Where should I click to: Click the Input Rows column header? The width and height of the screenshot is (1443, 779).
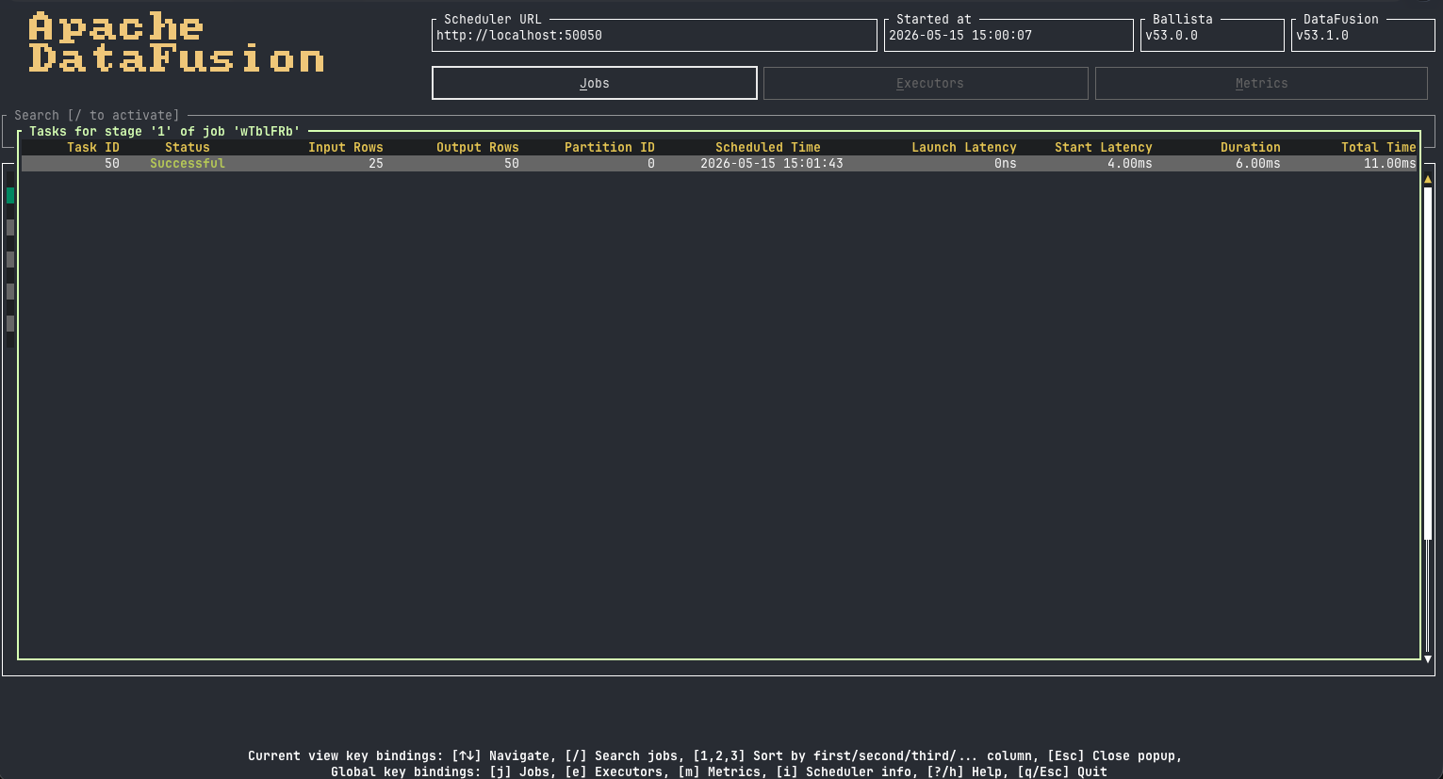[x=346, y=147]
